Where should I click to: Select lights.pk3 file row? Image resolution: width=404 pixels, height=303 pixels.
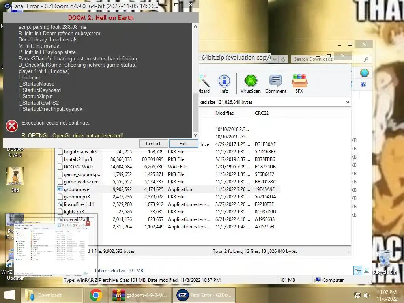tap(168, 211)
